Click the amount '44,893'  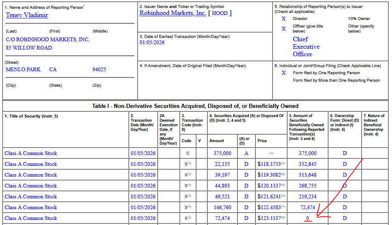pyautogui.click(x=222, y=186)
